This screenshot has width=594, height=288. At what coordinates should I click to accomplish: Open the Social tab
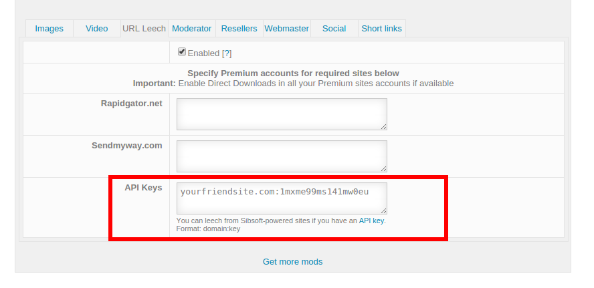pyautogui.click(x=334, y=29)
